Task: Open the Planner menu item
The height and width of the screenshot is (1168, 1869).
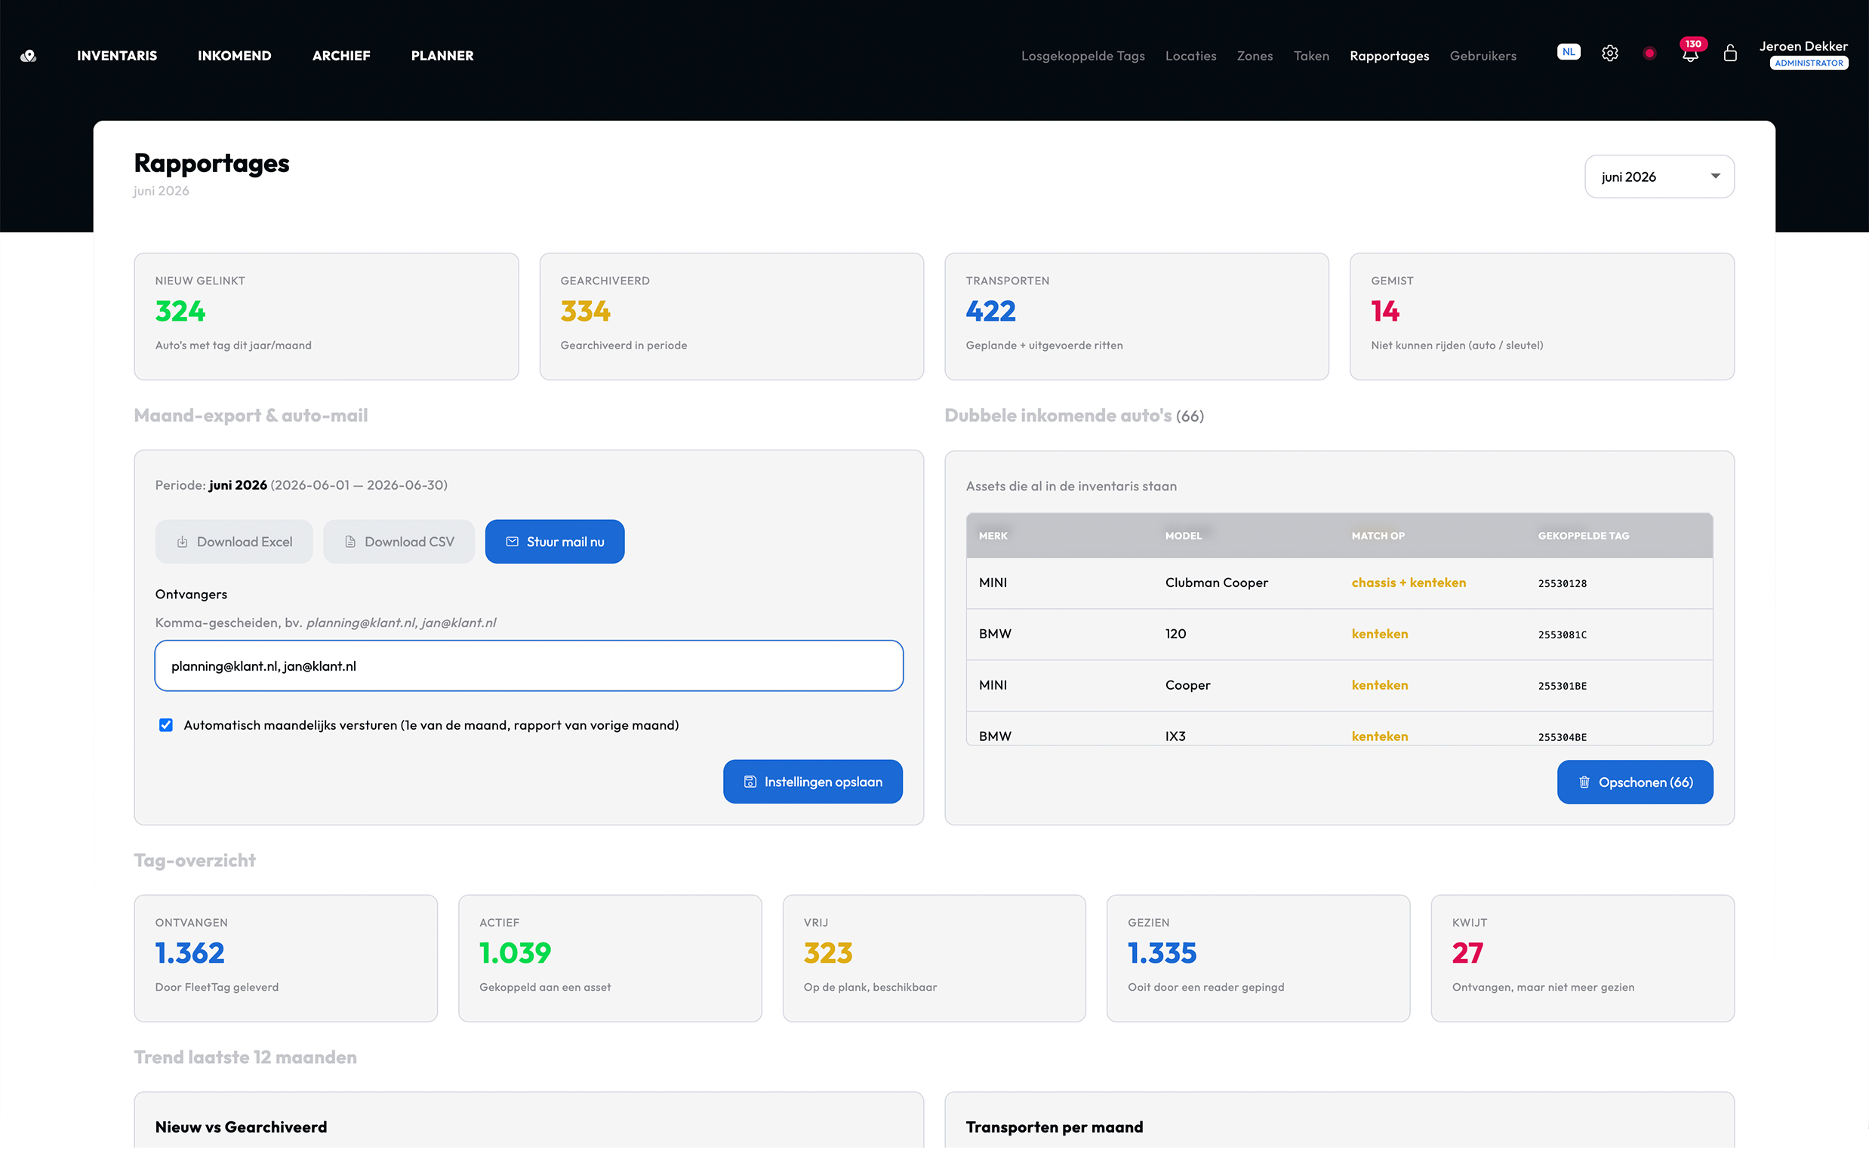Action: (442, 56)
